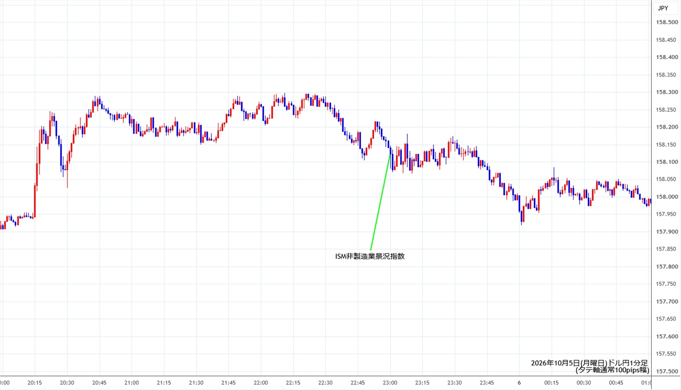Click the 157.750 price axis label

click(x=667, y=284)
